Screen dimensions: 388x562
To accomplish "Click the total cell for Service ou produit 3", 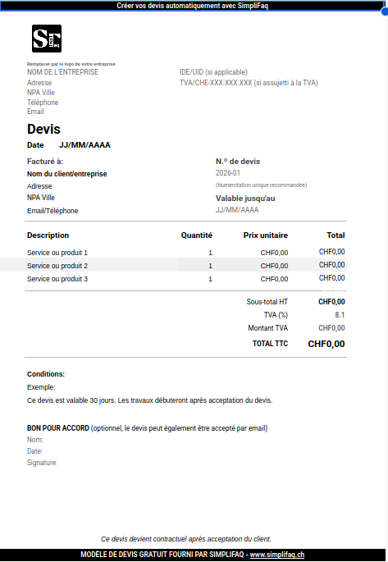I will pos(331,278).
